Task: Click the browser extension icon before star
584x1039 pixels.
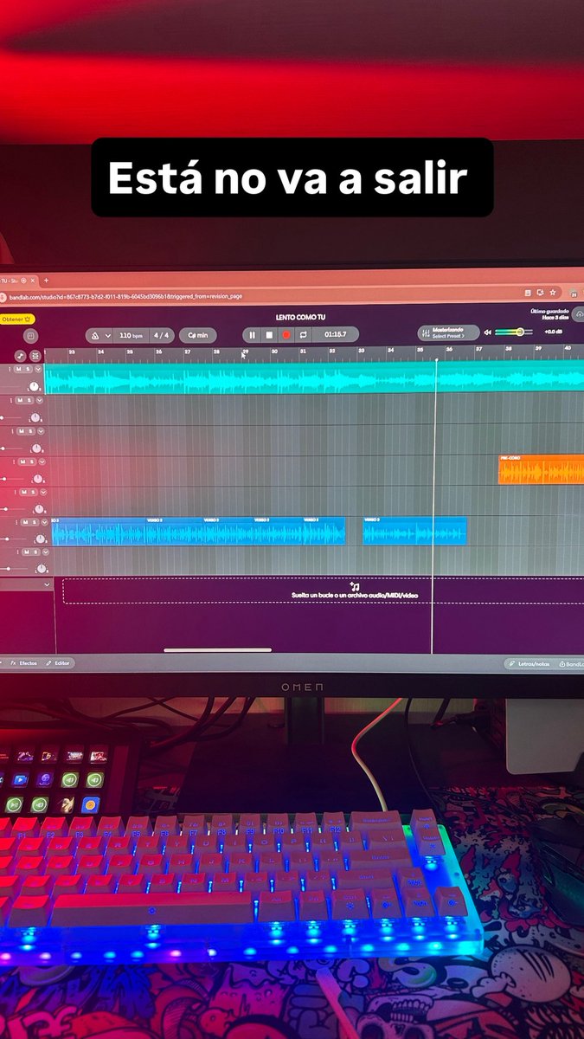Action: point(539,293)
